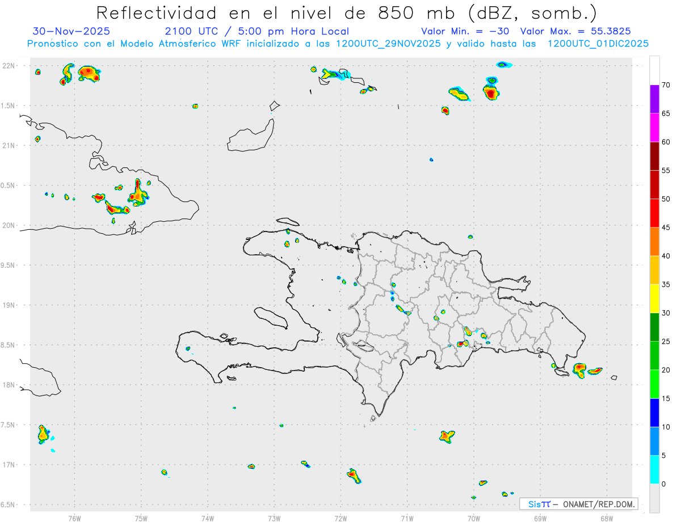Click the title 'Reflectividad en el nivel de 850 mb'
This screenshot has height=526, width=681.
pyautogui.click(x=278, y=12)
